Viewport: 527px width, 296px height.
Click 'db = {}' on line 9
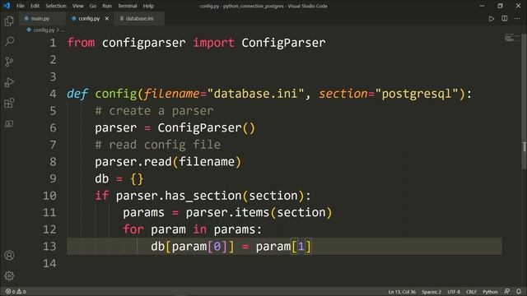(x=119, y=179)
